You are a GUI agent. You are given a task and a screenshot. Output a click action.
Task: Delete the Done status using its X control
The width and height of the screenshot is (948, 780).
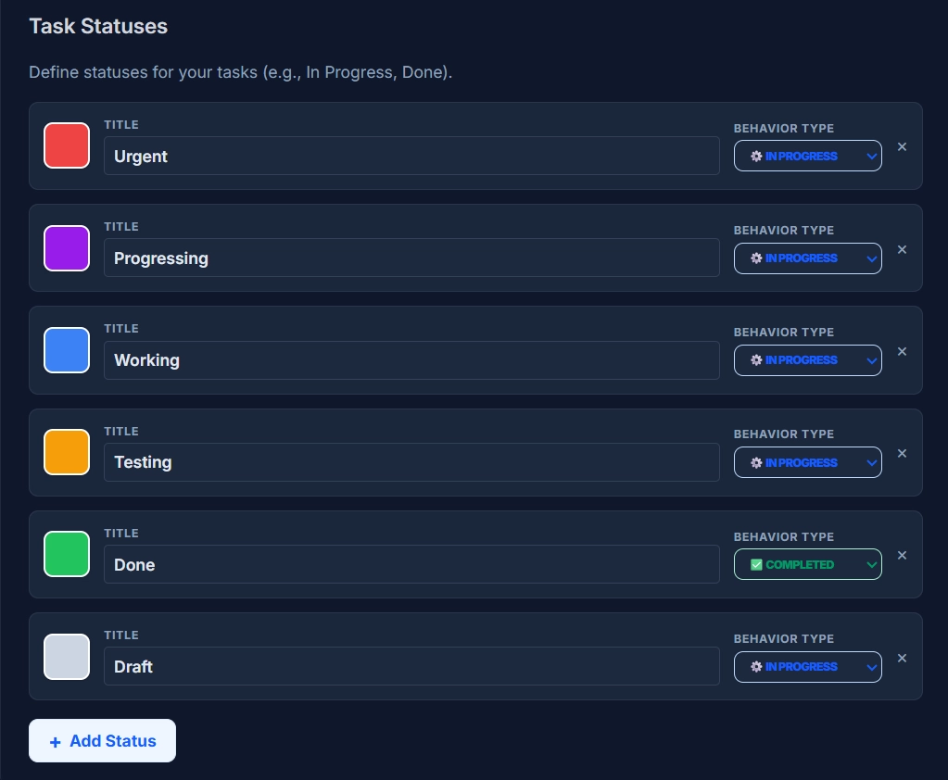pyautogui.click(x=902, y=555)
